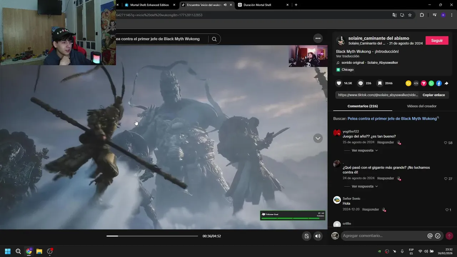The width and height of the screenshot is (457, 257).
Task: Like the yogifire122 comment
Action: tap(446, 143)
